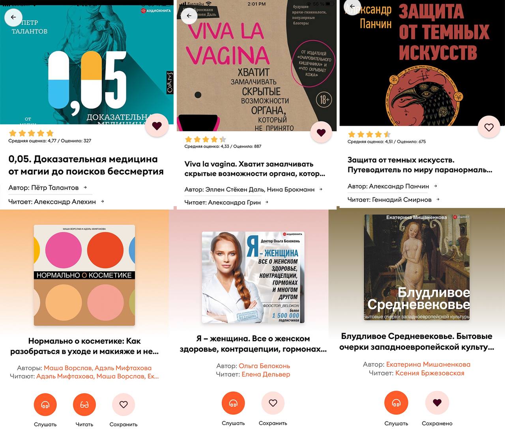Save Я – женщина to favorites
Image resolution: width=505 pixels, height=432 pixels.
273,403
